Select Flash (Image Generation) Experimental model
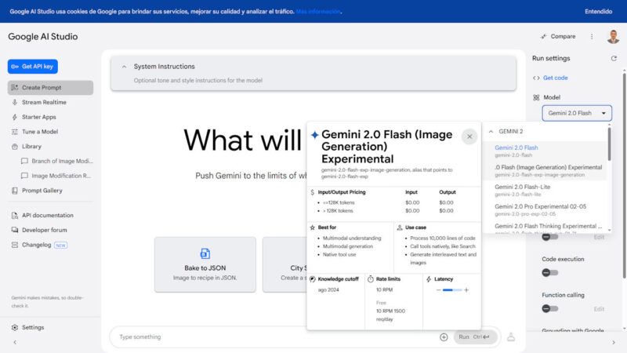 (545, 170)
